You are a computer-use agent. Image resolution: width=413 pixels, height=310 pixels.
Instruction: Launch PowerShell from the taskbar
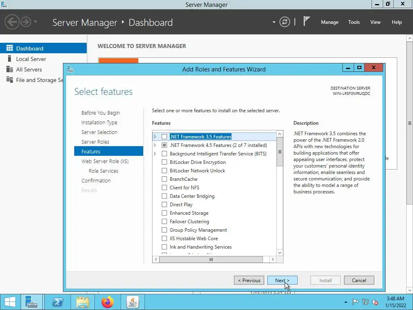click(x=57, y=302)
